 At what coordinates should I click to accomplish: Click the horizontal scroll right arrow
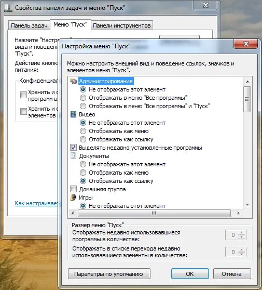[x=238, y=213]
